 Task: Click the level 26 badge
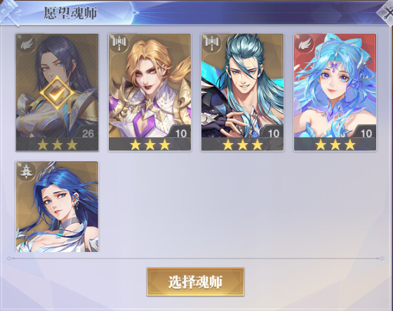click(88, 133)
